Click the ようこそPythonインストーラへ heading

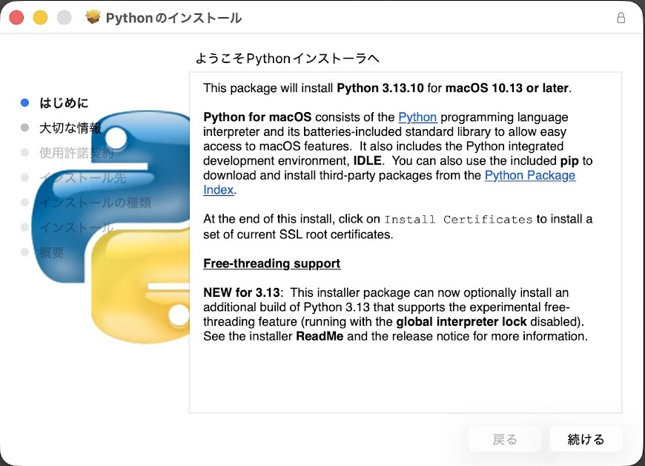[x=287, y=58]
